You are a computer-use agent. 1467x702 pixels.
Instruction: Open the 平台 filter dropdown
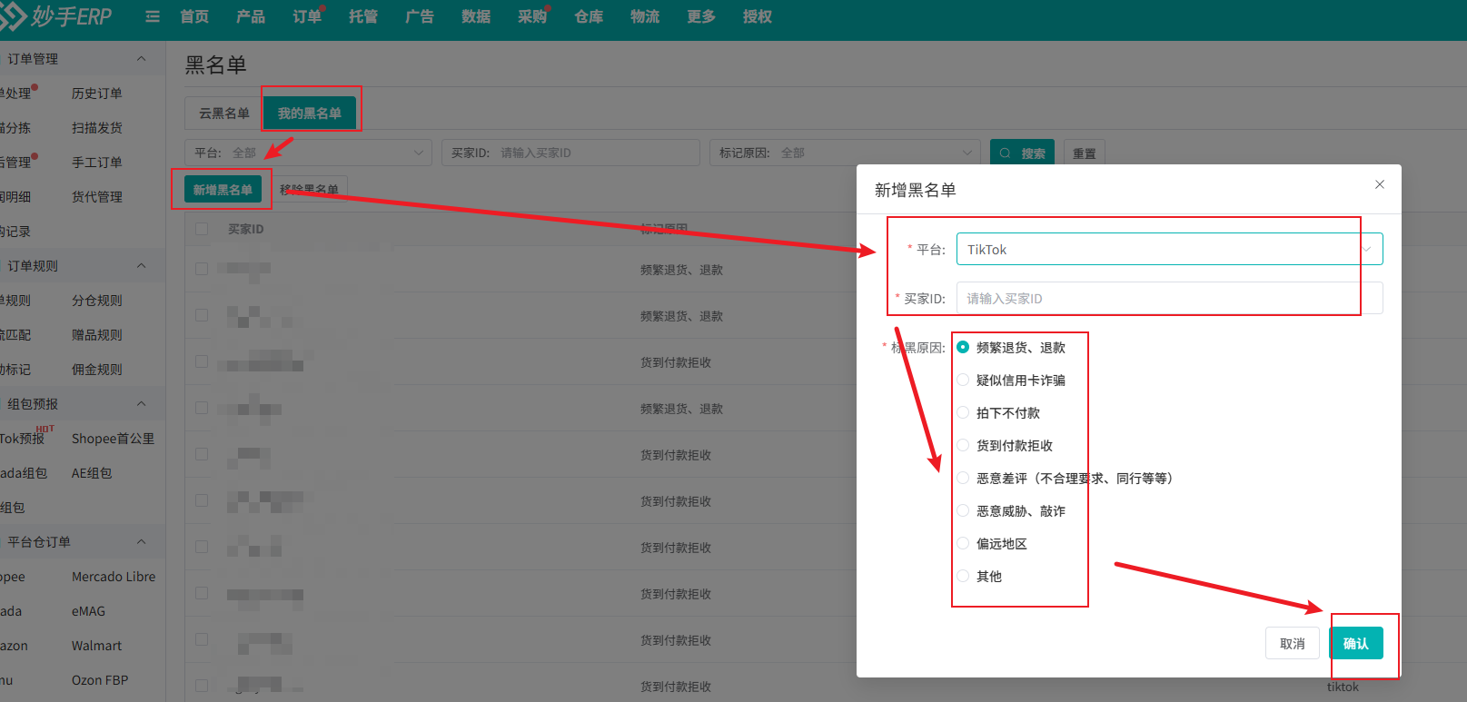(308, 153)
